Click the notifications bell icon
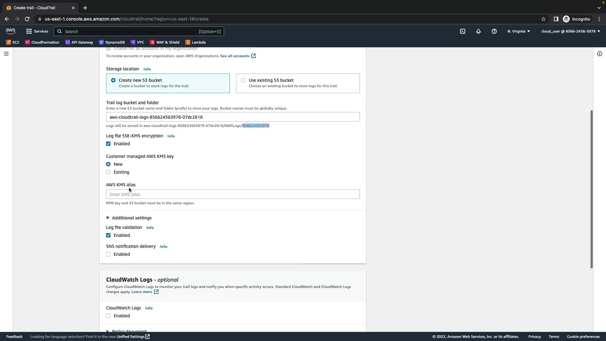606x341 pixels. click(478, 31)
